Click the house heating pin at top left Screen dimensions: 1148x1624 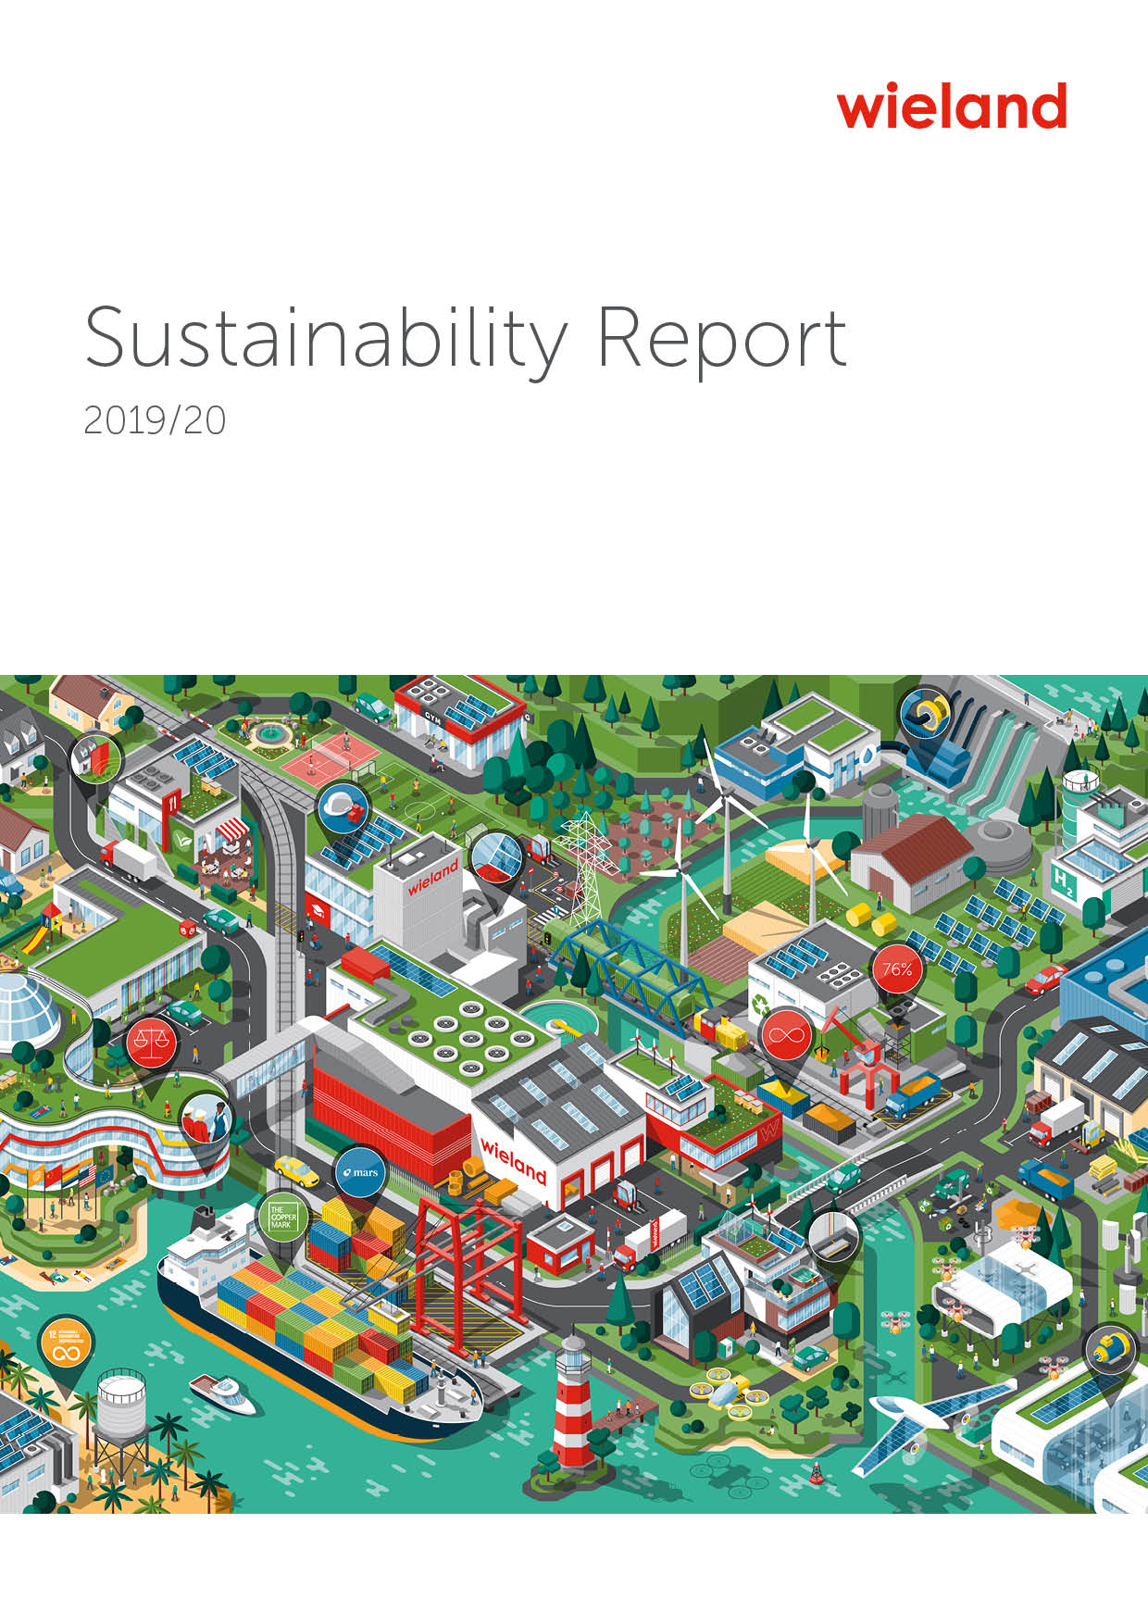pyautogui.click(x=96, y=759)
